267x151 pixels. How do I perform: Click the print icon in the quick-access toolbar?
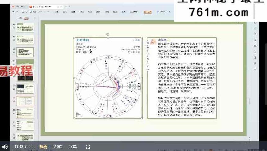[x=31, y=12]
